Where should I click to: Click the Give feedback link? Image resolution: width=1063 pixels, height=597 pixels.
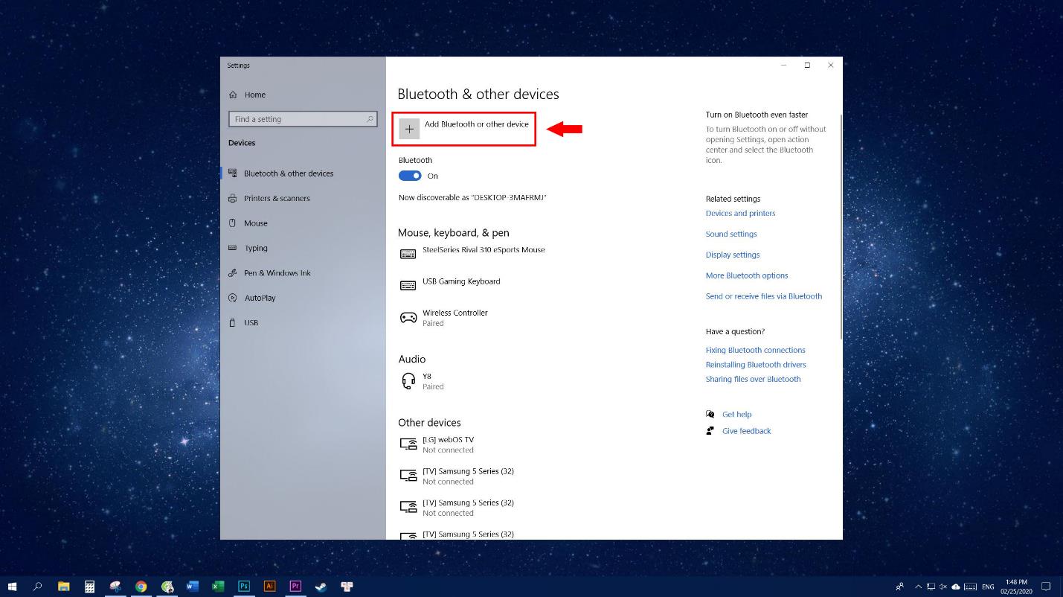tap(746, 431)
